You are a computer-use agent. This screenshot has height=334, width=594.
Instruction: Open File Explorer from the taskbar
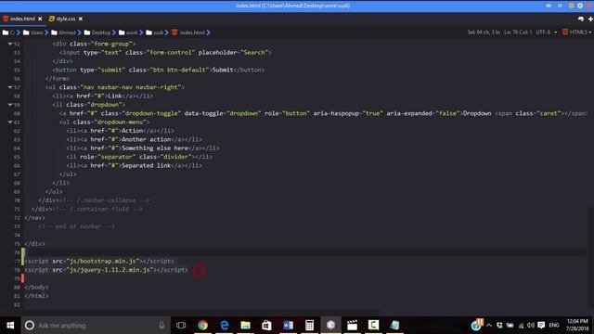pyautogui.click(x=245, y=326)
